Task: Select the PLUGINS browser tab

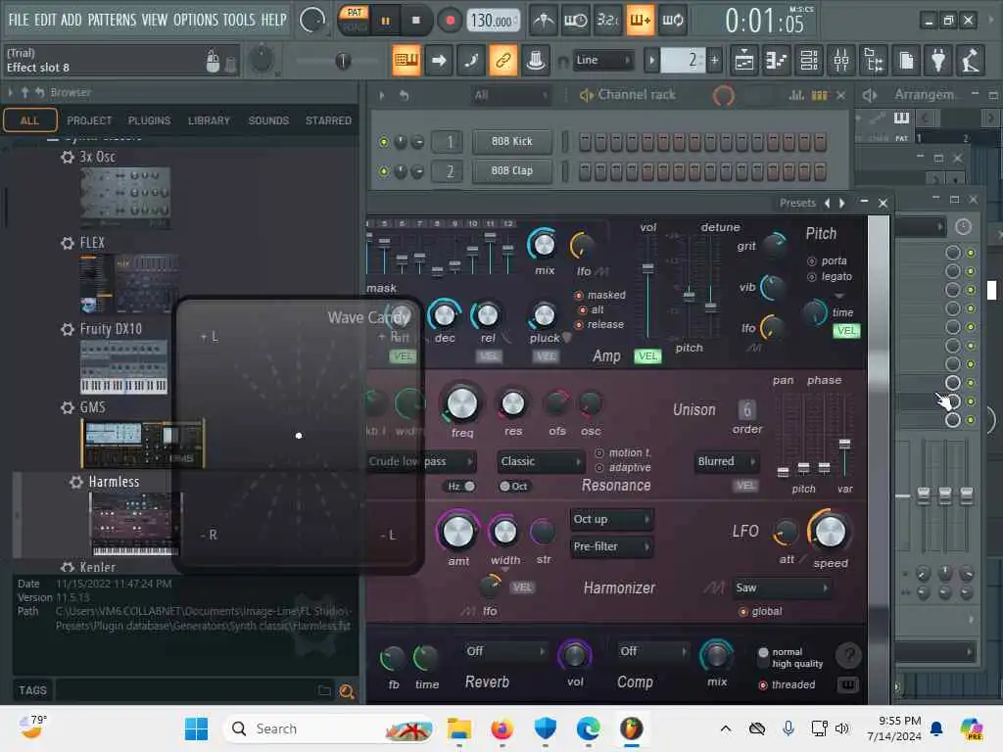Action: [x=149, y=120]
